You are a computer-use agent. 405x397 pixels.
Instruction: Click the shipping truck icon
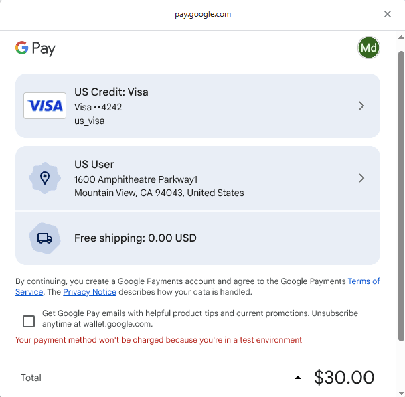pos(45,238)
